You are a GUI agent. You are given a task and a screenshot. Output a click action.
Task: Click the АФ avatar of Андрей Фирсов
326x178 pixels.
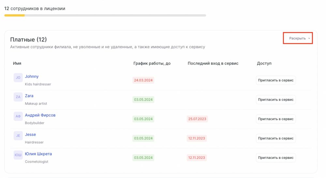18,116
